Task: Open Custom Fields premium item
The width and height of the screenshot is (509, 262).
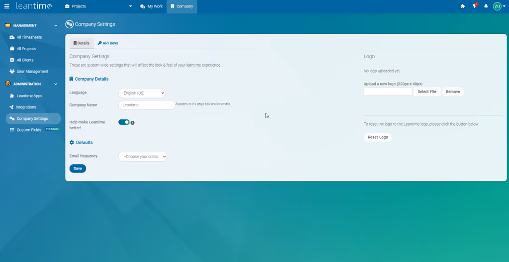Action: pos(29,130)
